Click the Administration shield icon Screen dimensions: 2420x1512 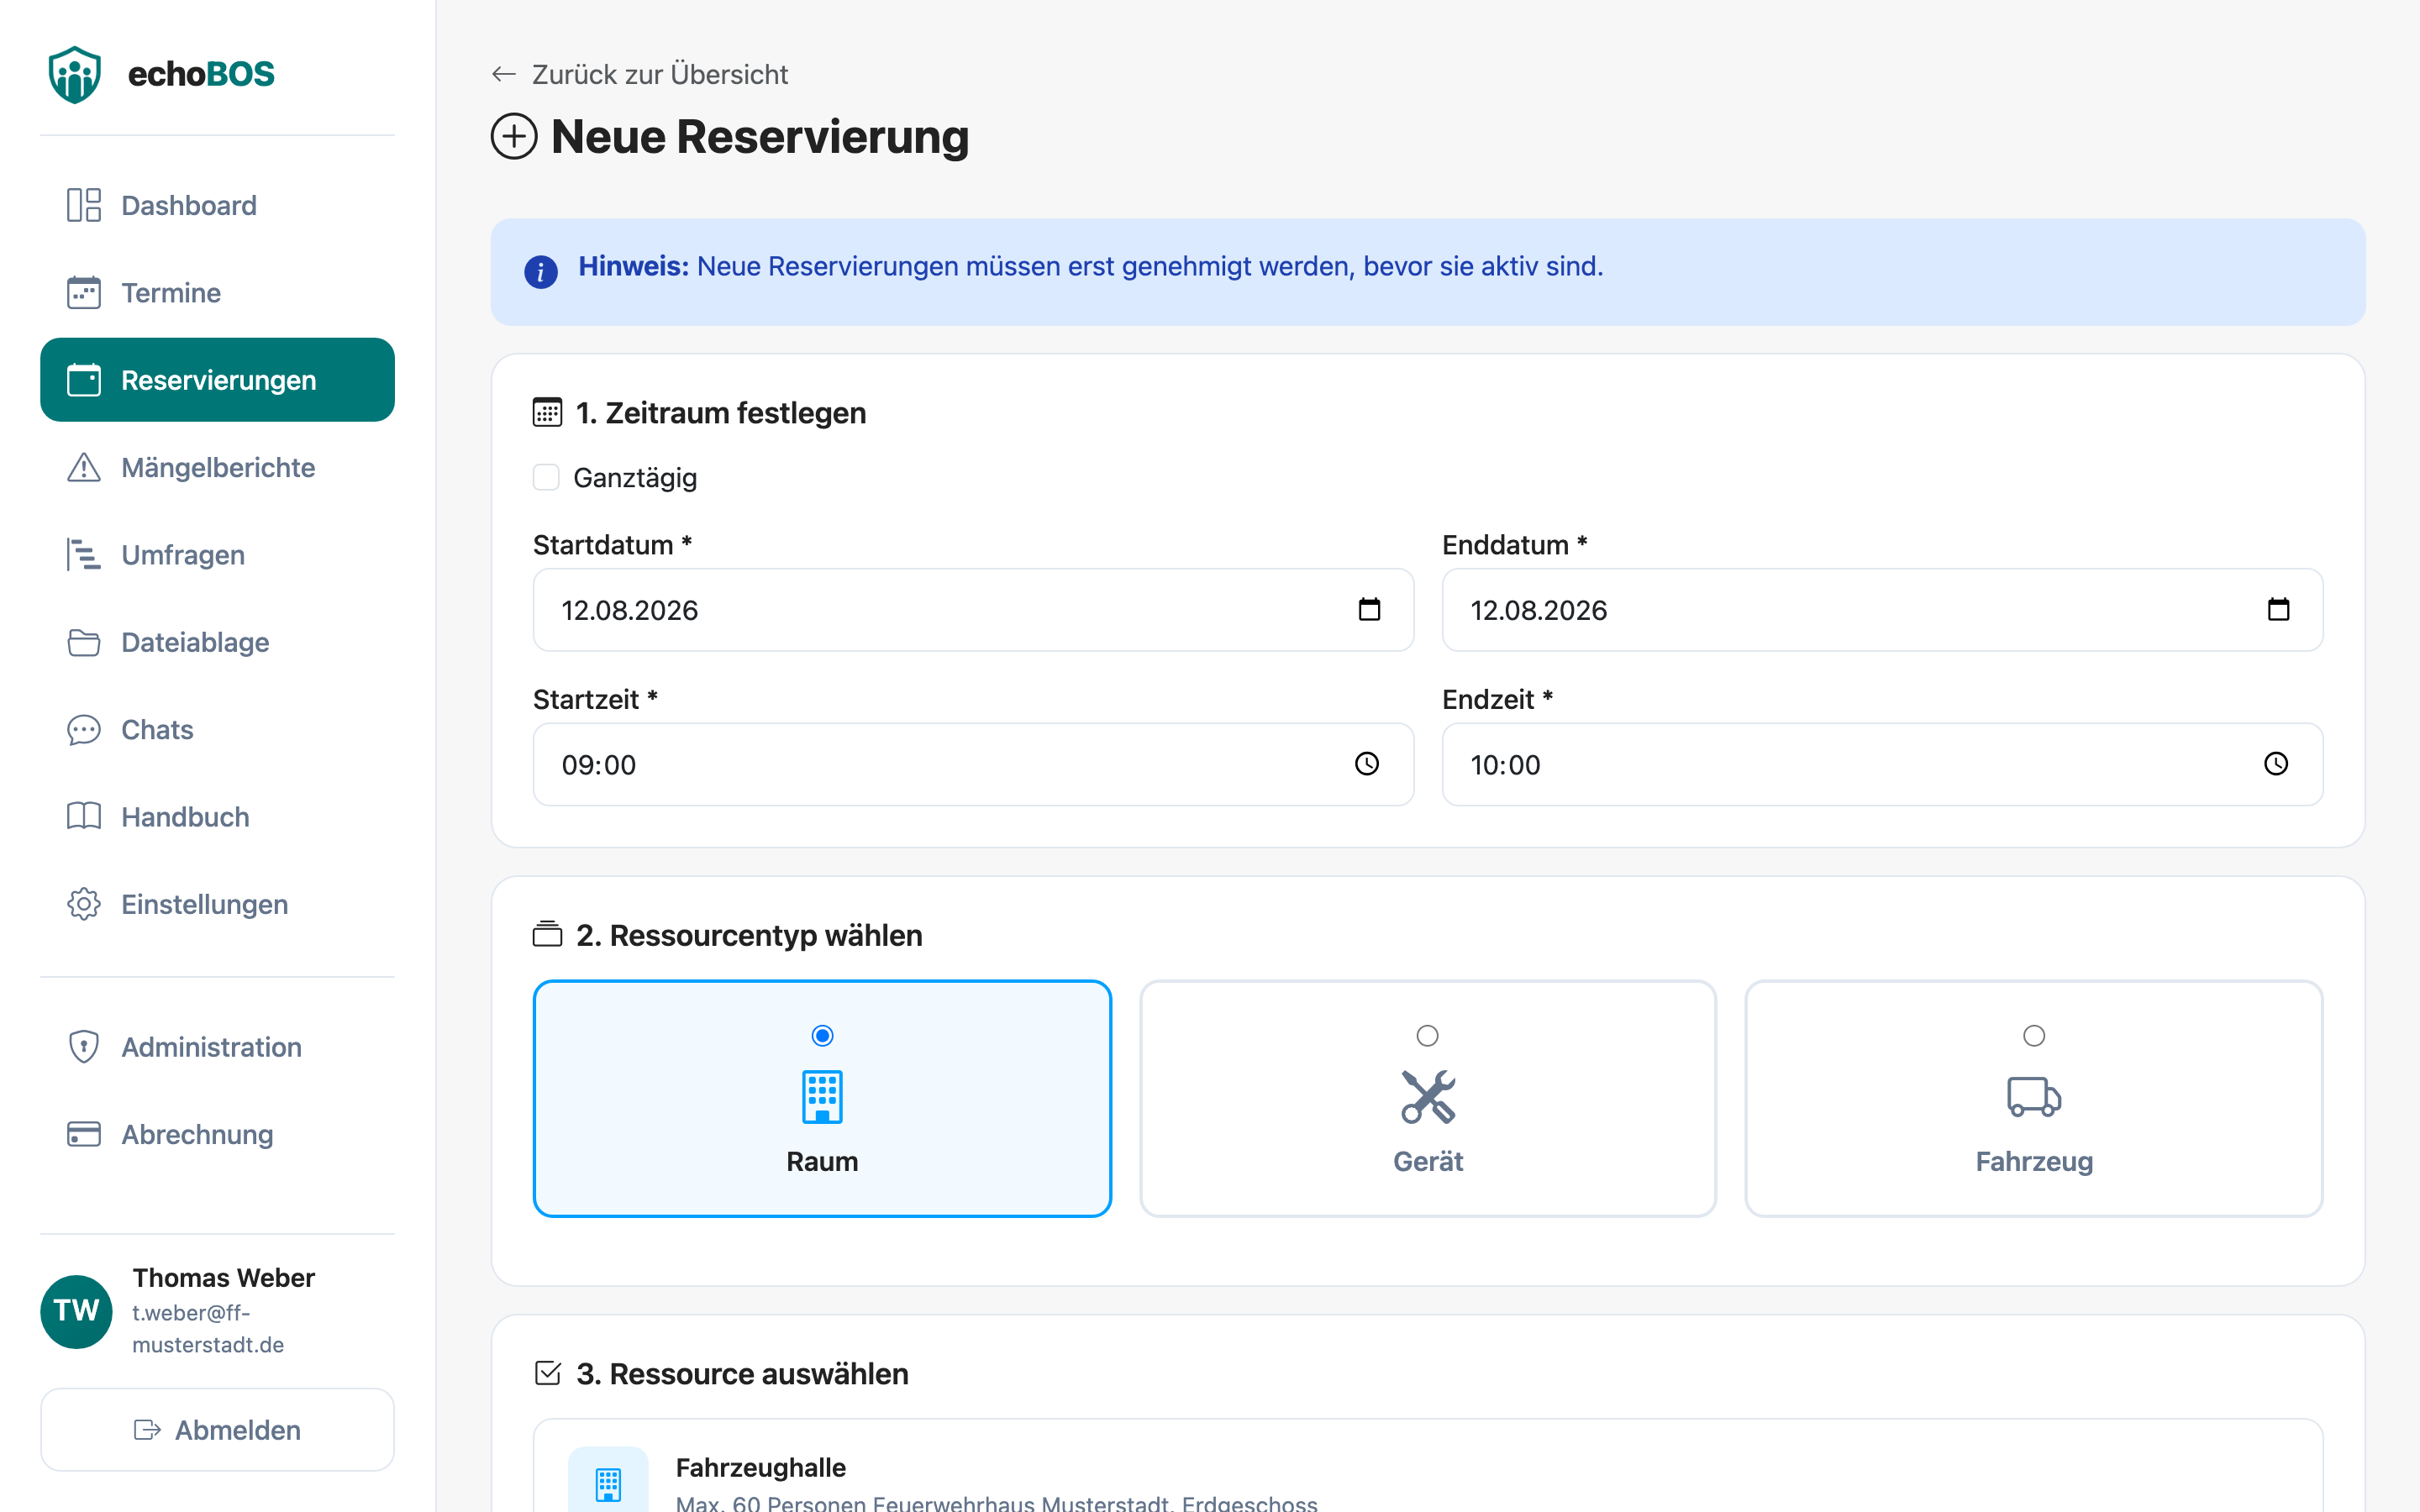tap(84, 1047)
